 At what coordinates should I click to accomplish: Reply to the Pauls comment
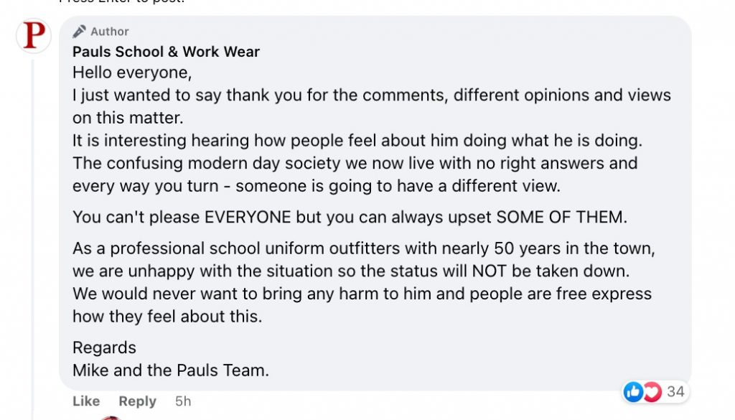[137, 401]
